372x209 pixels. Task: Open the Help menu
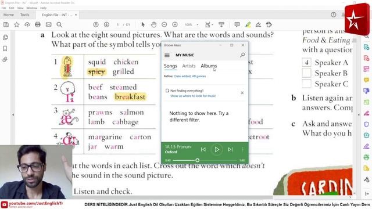[44, 8]
